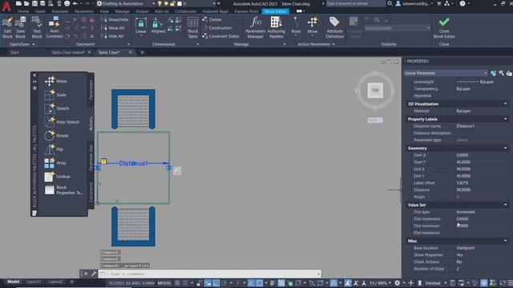This screenshot has width=513, height=288.
Task: Click the Undo arrow in quick access toolbar
Action: pos(75,3)
